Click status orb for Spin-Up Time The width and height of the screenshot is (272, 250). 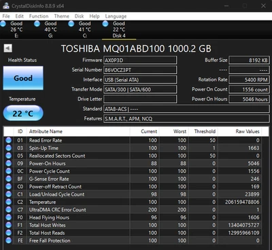[x=9, y=148]
